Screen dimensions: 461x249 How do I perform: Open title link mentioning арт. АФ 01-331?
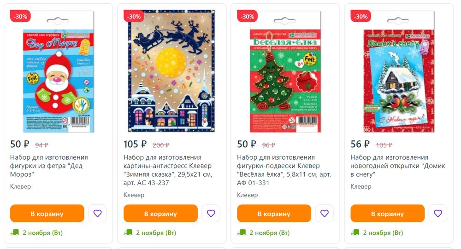tap(284, 170)
